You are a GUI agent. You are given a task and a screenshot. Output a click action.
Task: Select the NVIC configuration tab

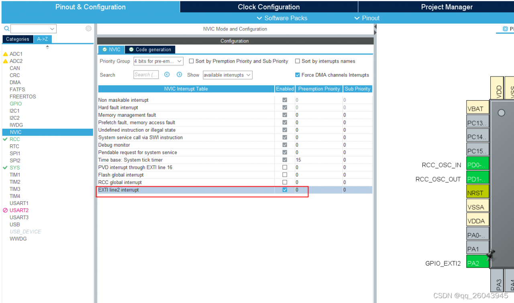pyautogui.click(x=111, y=50)
